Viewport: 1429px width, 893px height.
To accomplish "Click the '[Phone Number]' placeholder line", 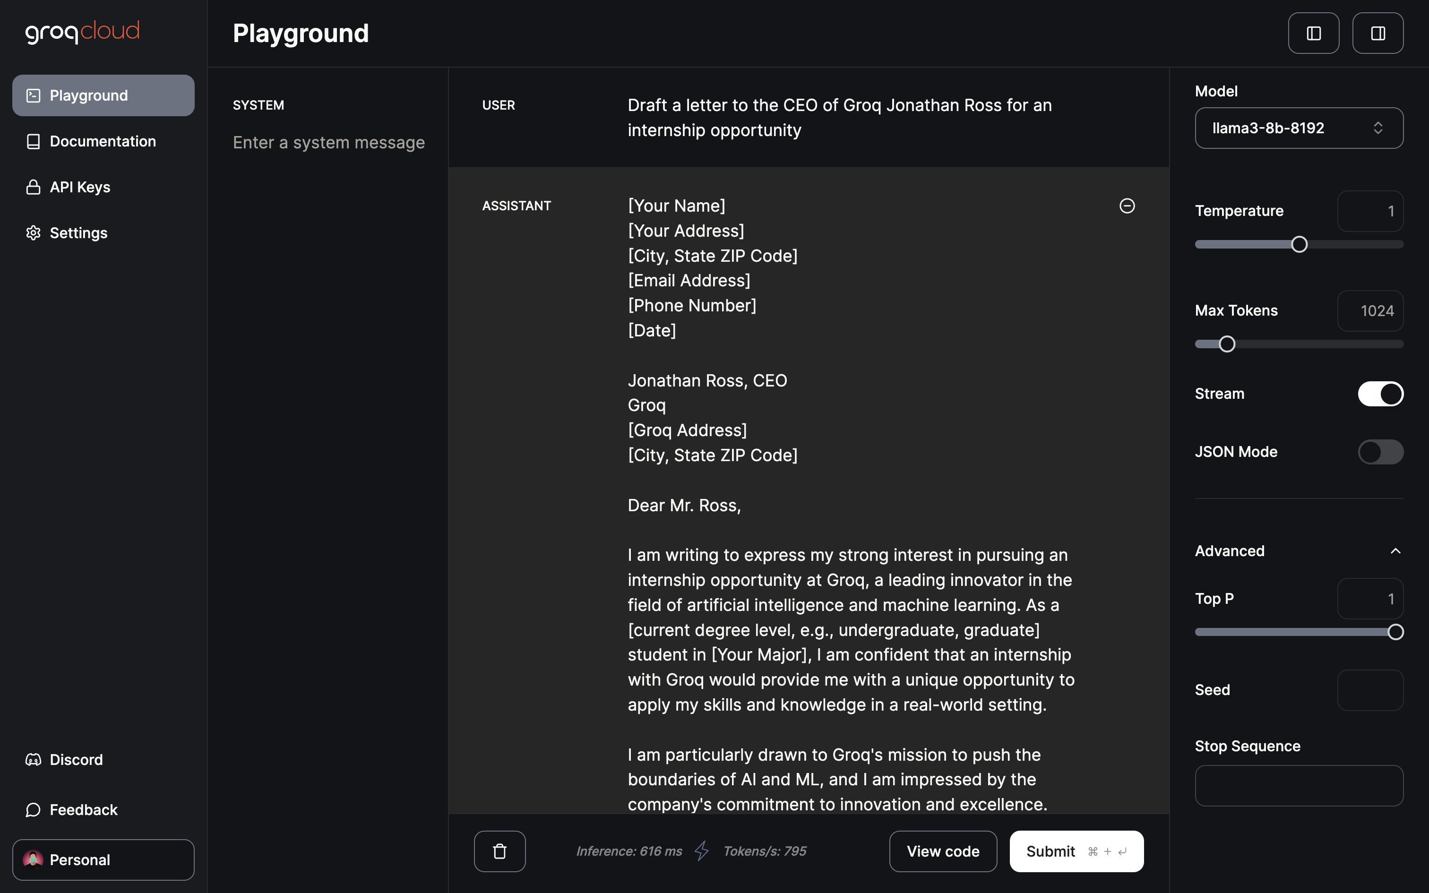I will pyautogui.click(x=692, y=305).
